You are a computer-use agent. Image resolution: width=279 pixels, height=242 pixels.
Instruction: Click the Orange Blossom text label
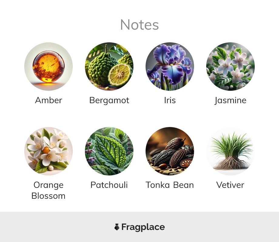(x=49, y=191)
